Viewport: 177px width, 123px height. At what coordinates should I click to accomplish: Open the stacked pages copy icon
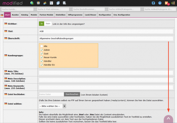point(58,3)
